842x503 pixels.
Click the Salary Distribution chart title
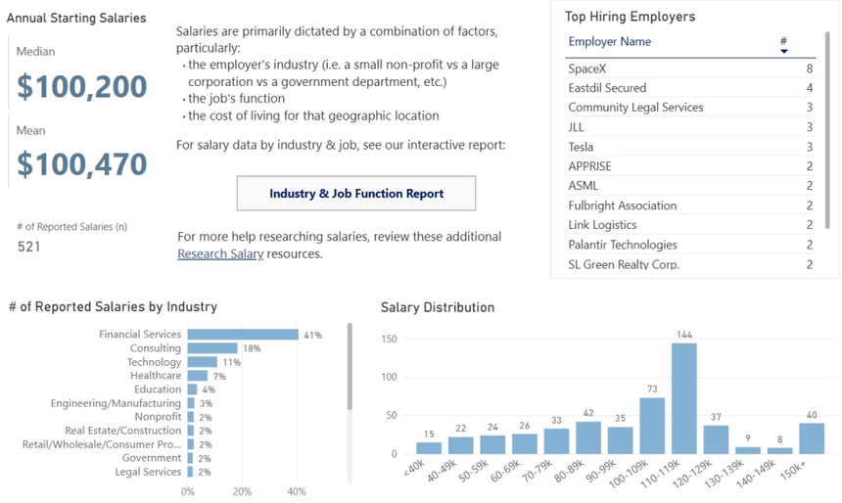[438, 307]
